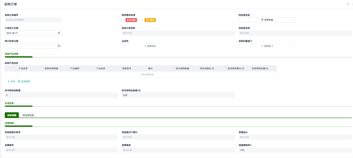
Task: Switch to 供应商信息 tab
Action: click(x=28, y=115)
